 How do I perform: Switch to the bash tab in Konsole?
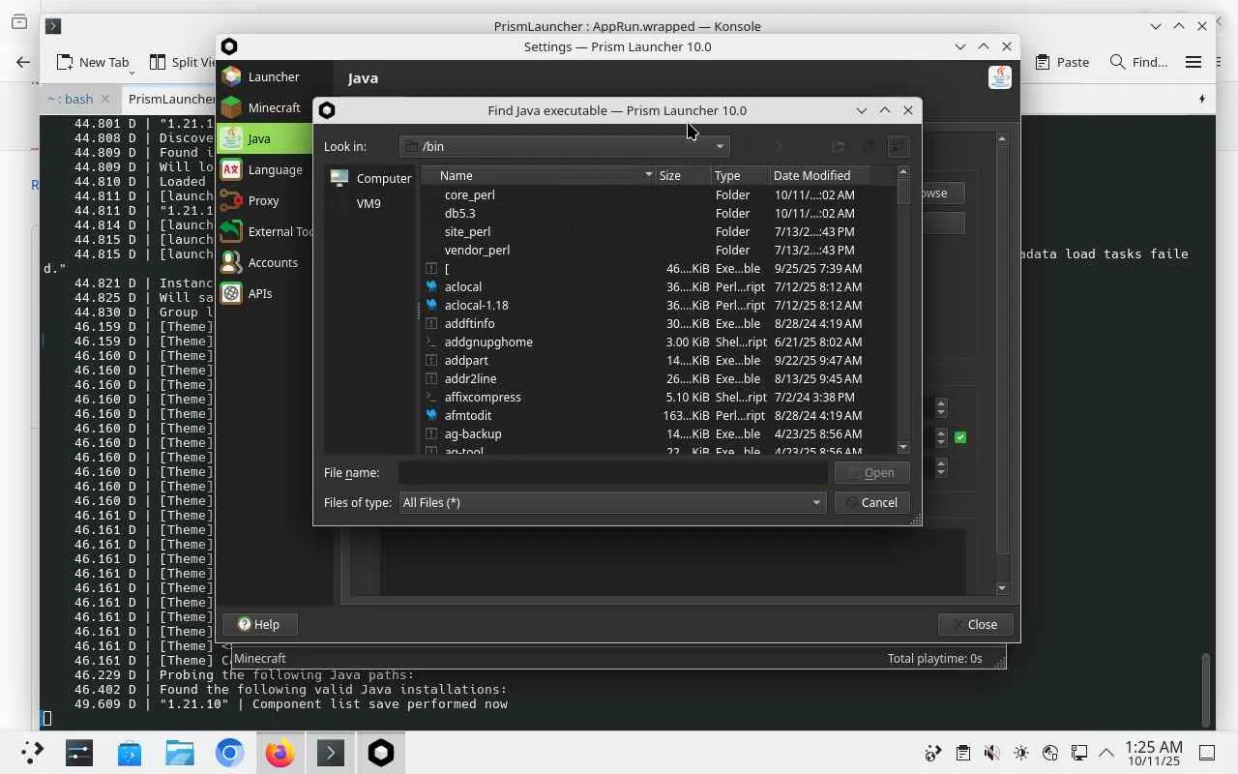[x=72, y=99]
